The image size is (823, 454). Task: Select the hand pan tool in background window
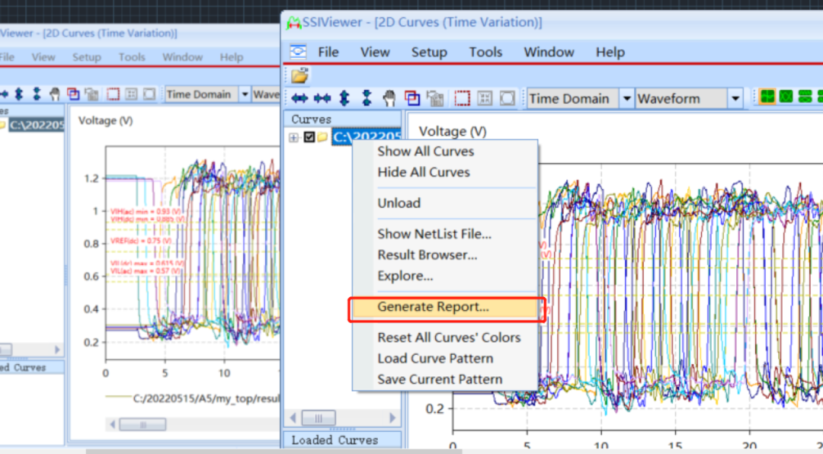click(55, 94)
